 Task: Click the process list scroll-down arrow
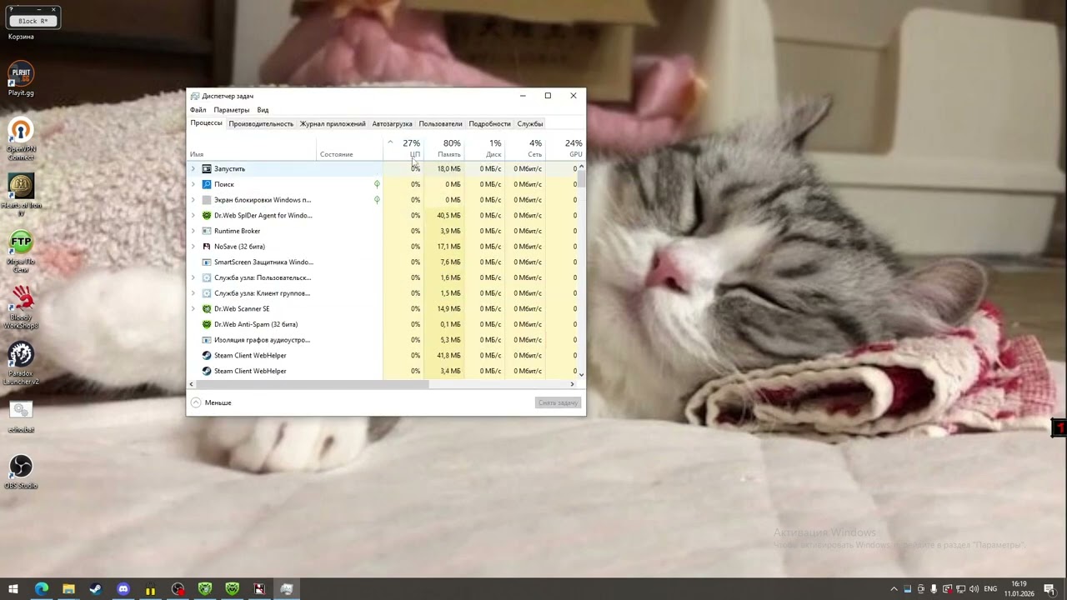pyautogui.click(x=581, y=374)
